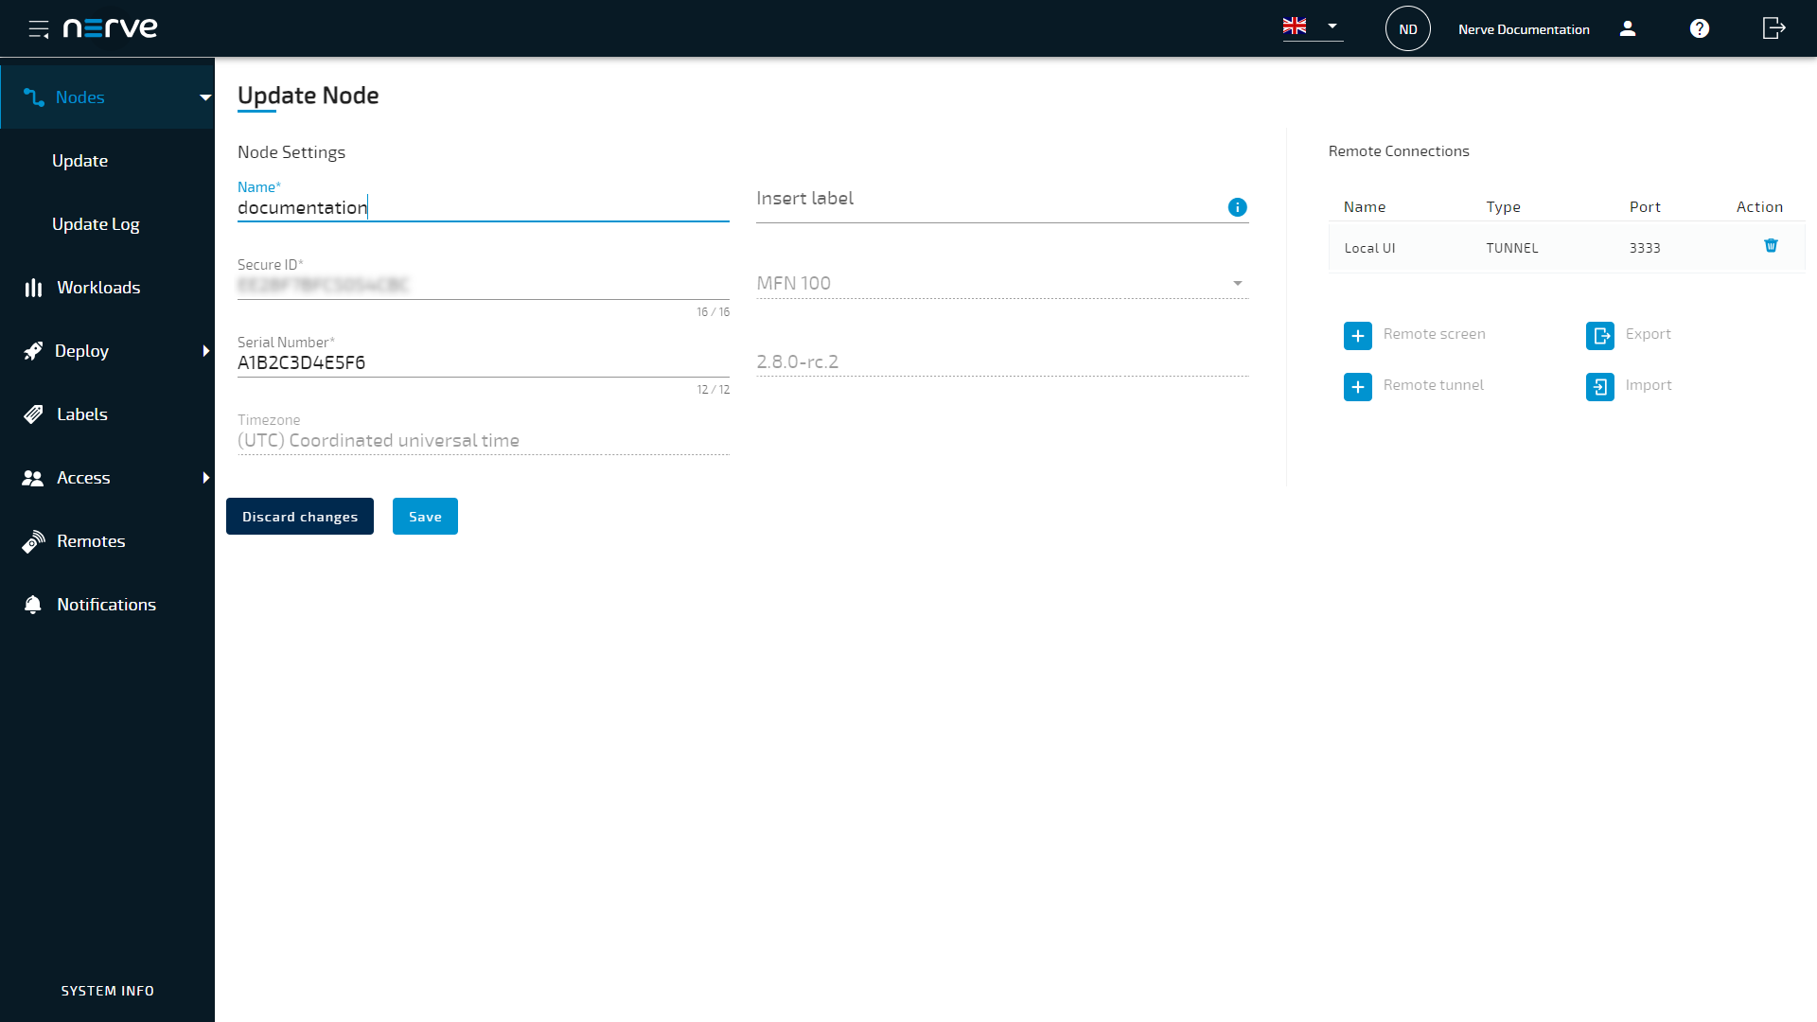Open the Update Log page
This screenshot has width=1817, height=1022.
pyautogui.click(x=96, y=223)
